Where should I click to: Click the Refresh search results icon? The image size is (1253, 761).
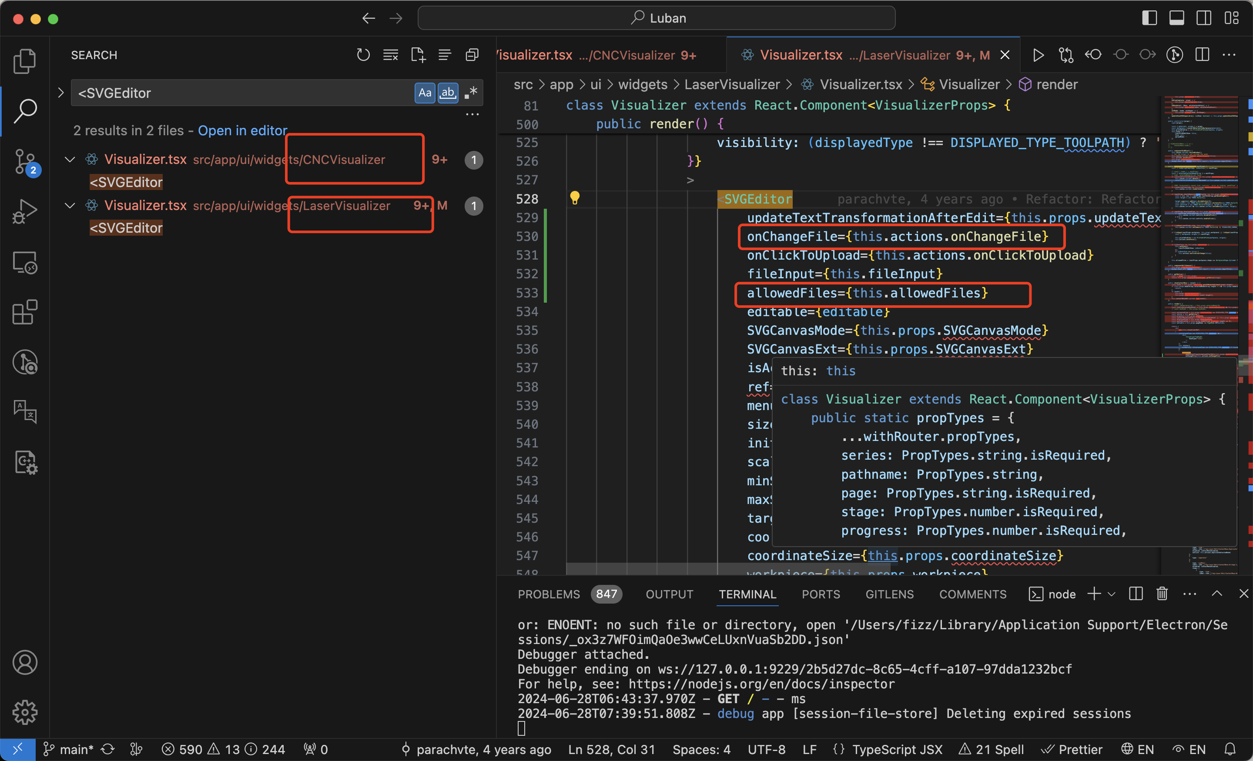363,55
